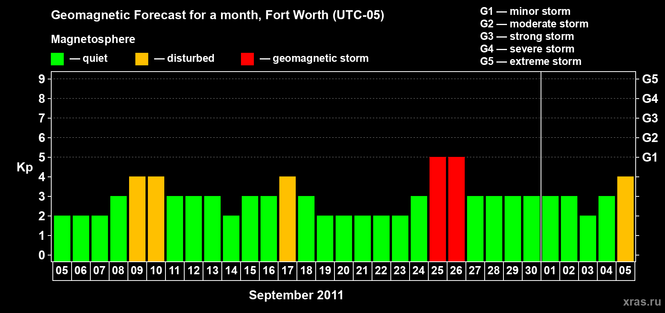The width and height of the screenshot is (665, 313).
Task: Select the green bar for day 14
Action: pyautogui.click(x=231, y=238)
